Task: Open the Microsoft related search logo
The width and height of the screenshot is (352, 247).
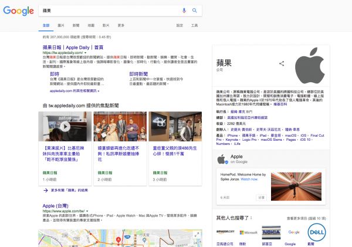Action: pyautogui.click(x=248, y=232)
